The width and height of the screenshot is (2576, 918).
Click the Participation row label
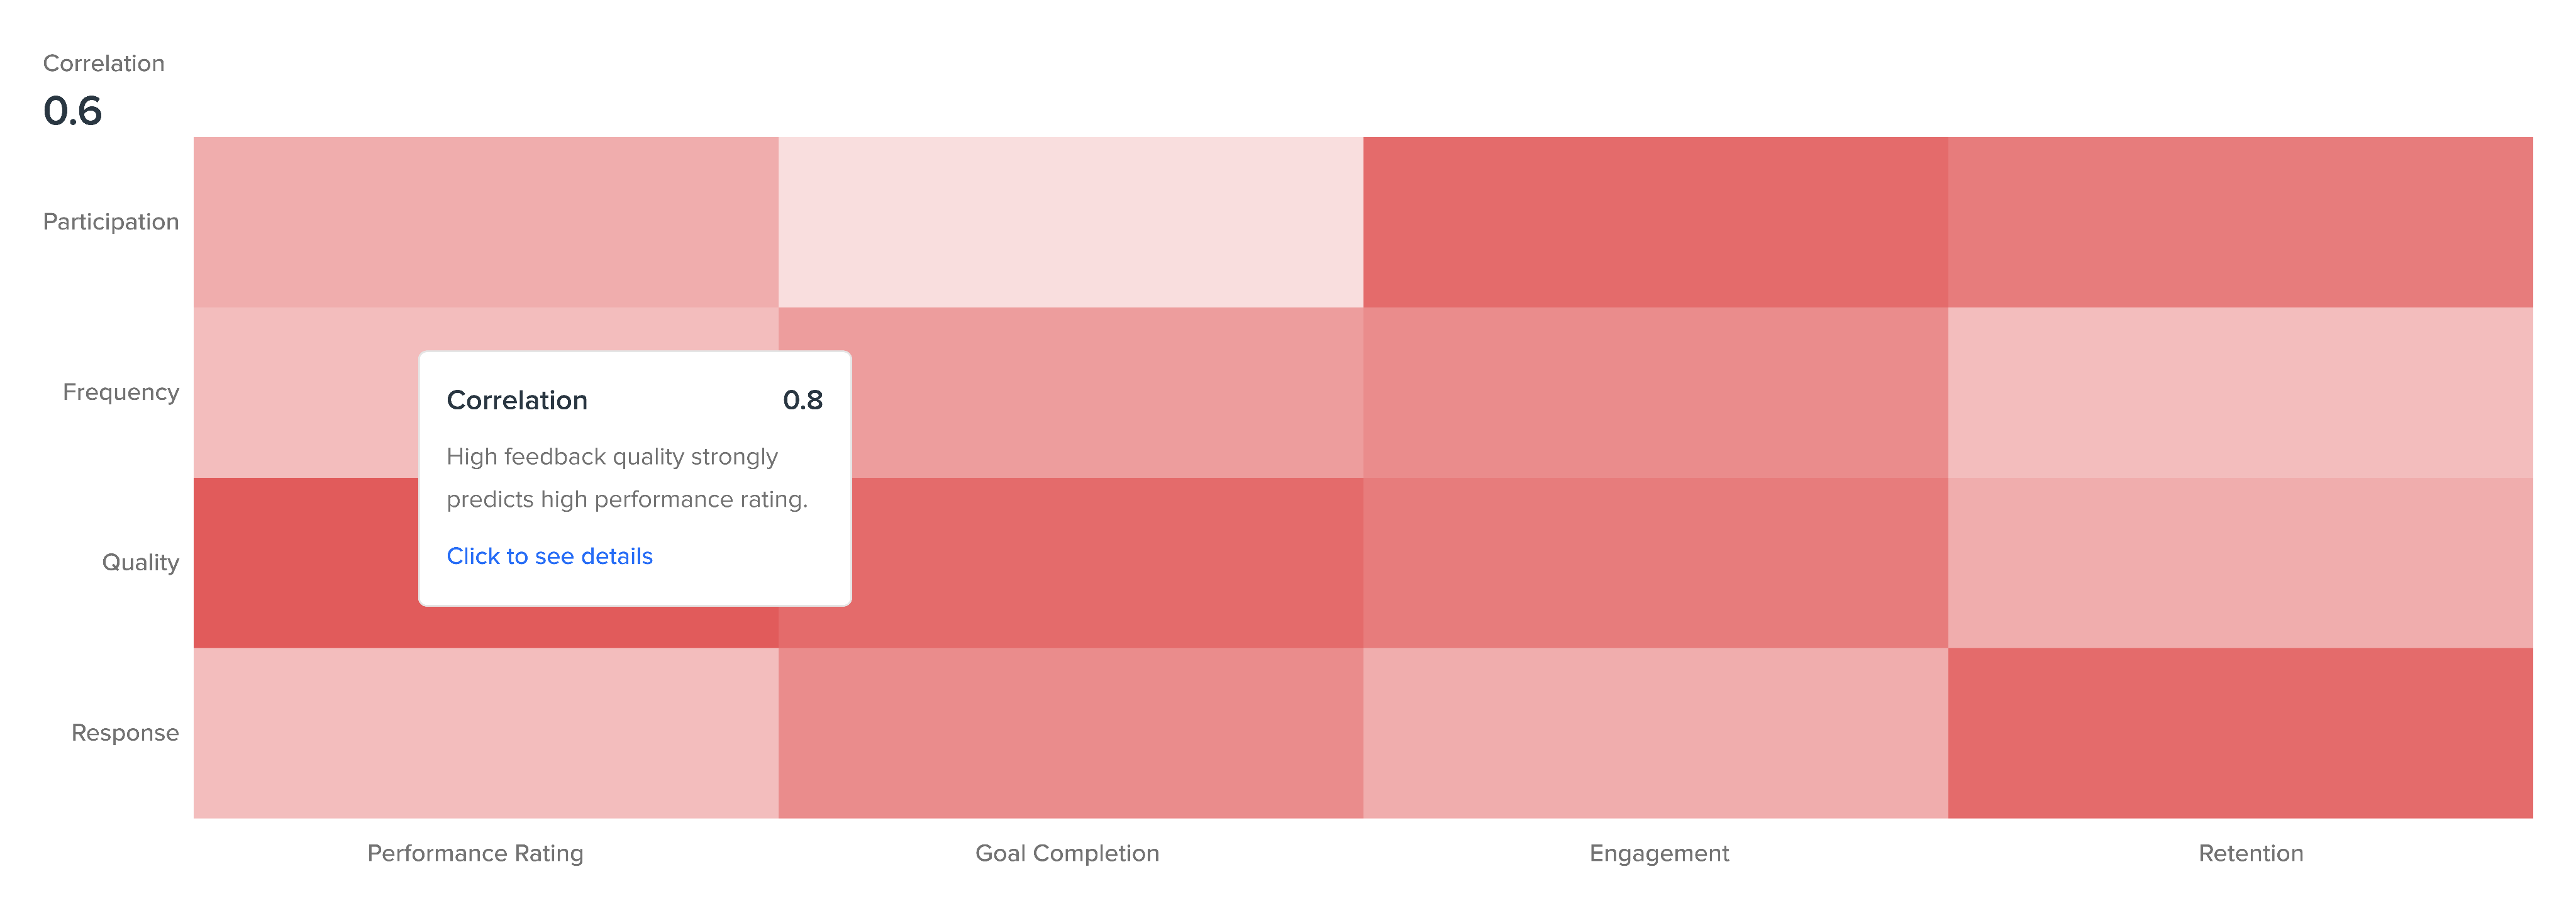(x=111, y=222)
